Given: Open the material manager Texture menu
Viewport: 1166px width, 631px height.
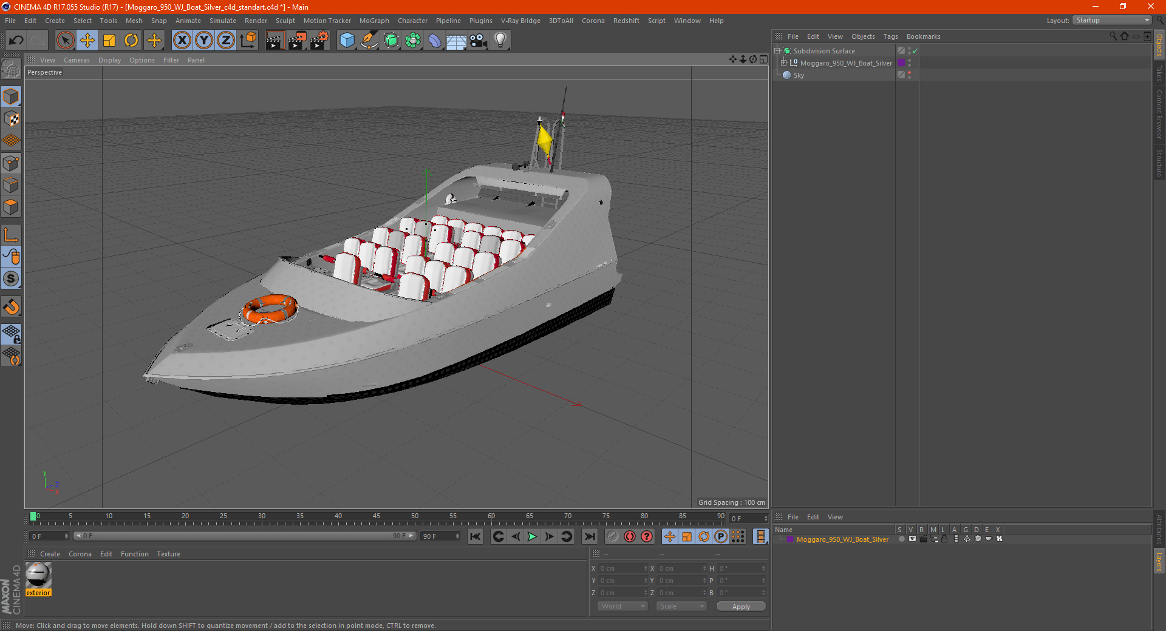Looking at the screenshot, I should (168, 554).
